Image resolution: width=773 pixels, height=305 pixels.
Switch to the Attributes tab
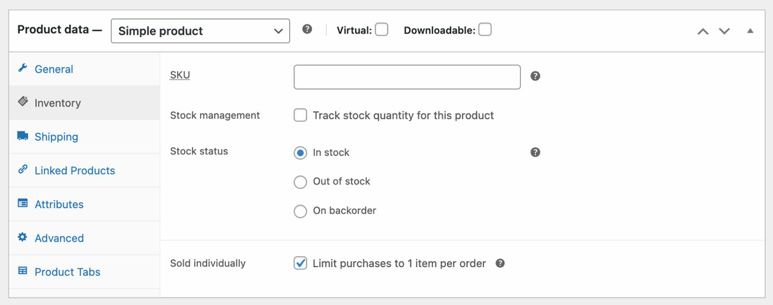click(59, 204)
